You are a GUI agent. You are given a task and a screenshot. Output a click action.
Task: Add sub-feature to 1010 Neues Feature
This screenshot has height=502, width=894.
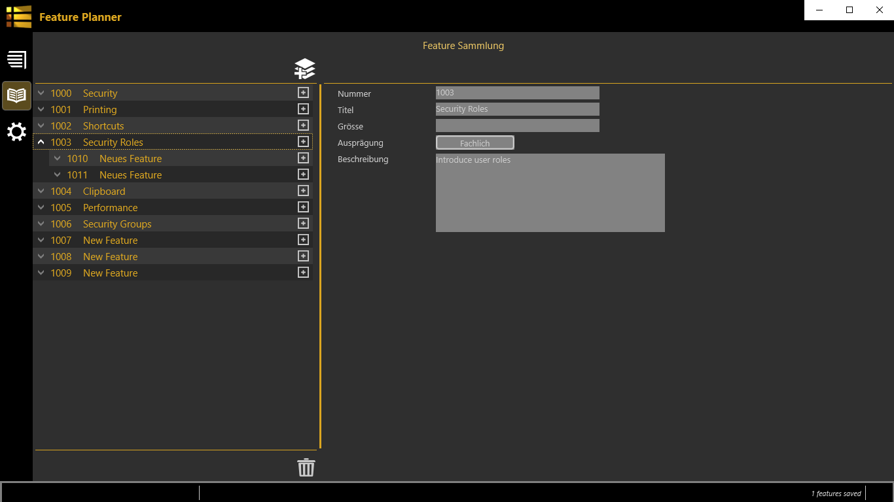tap(303, 158)
